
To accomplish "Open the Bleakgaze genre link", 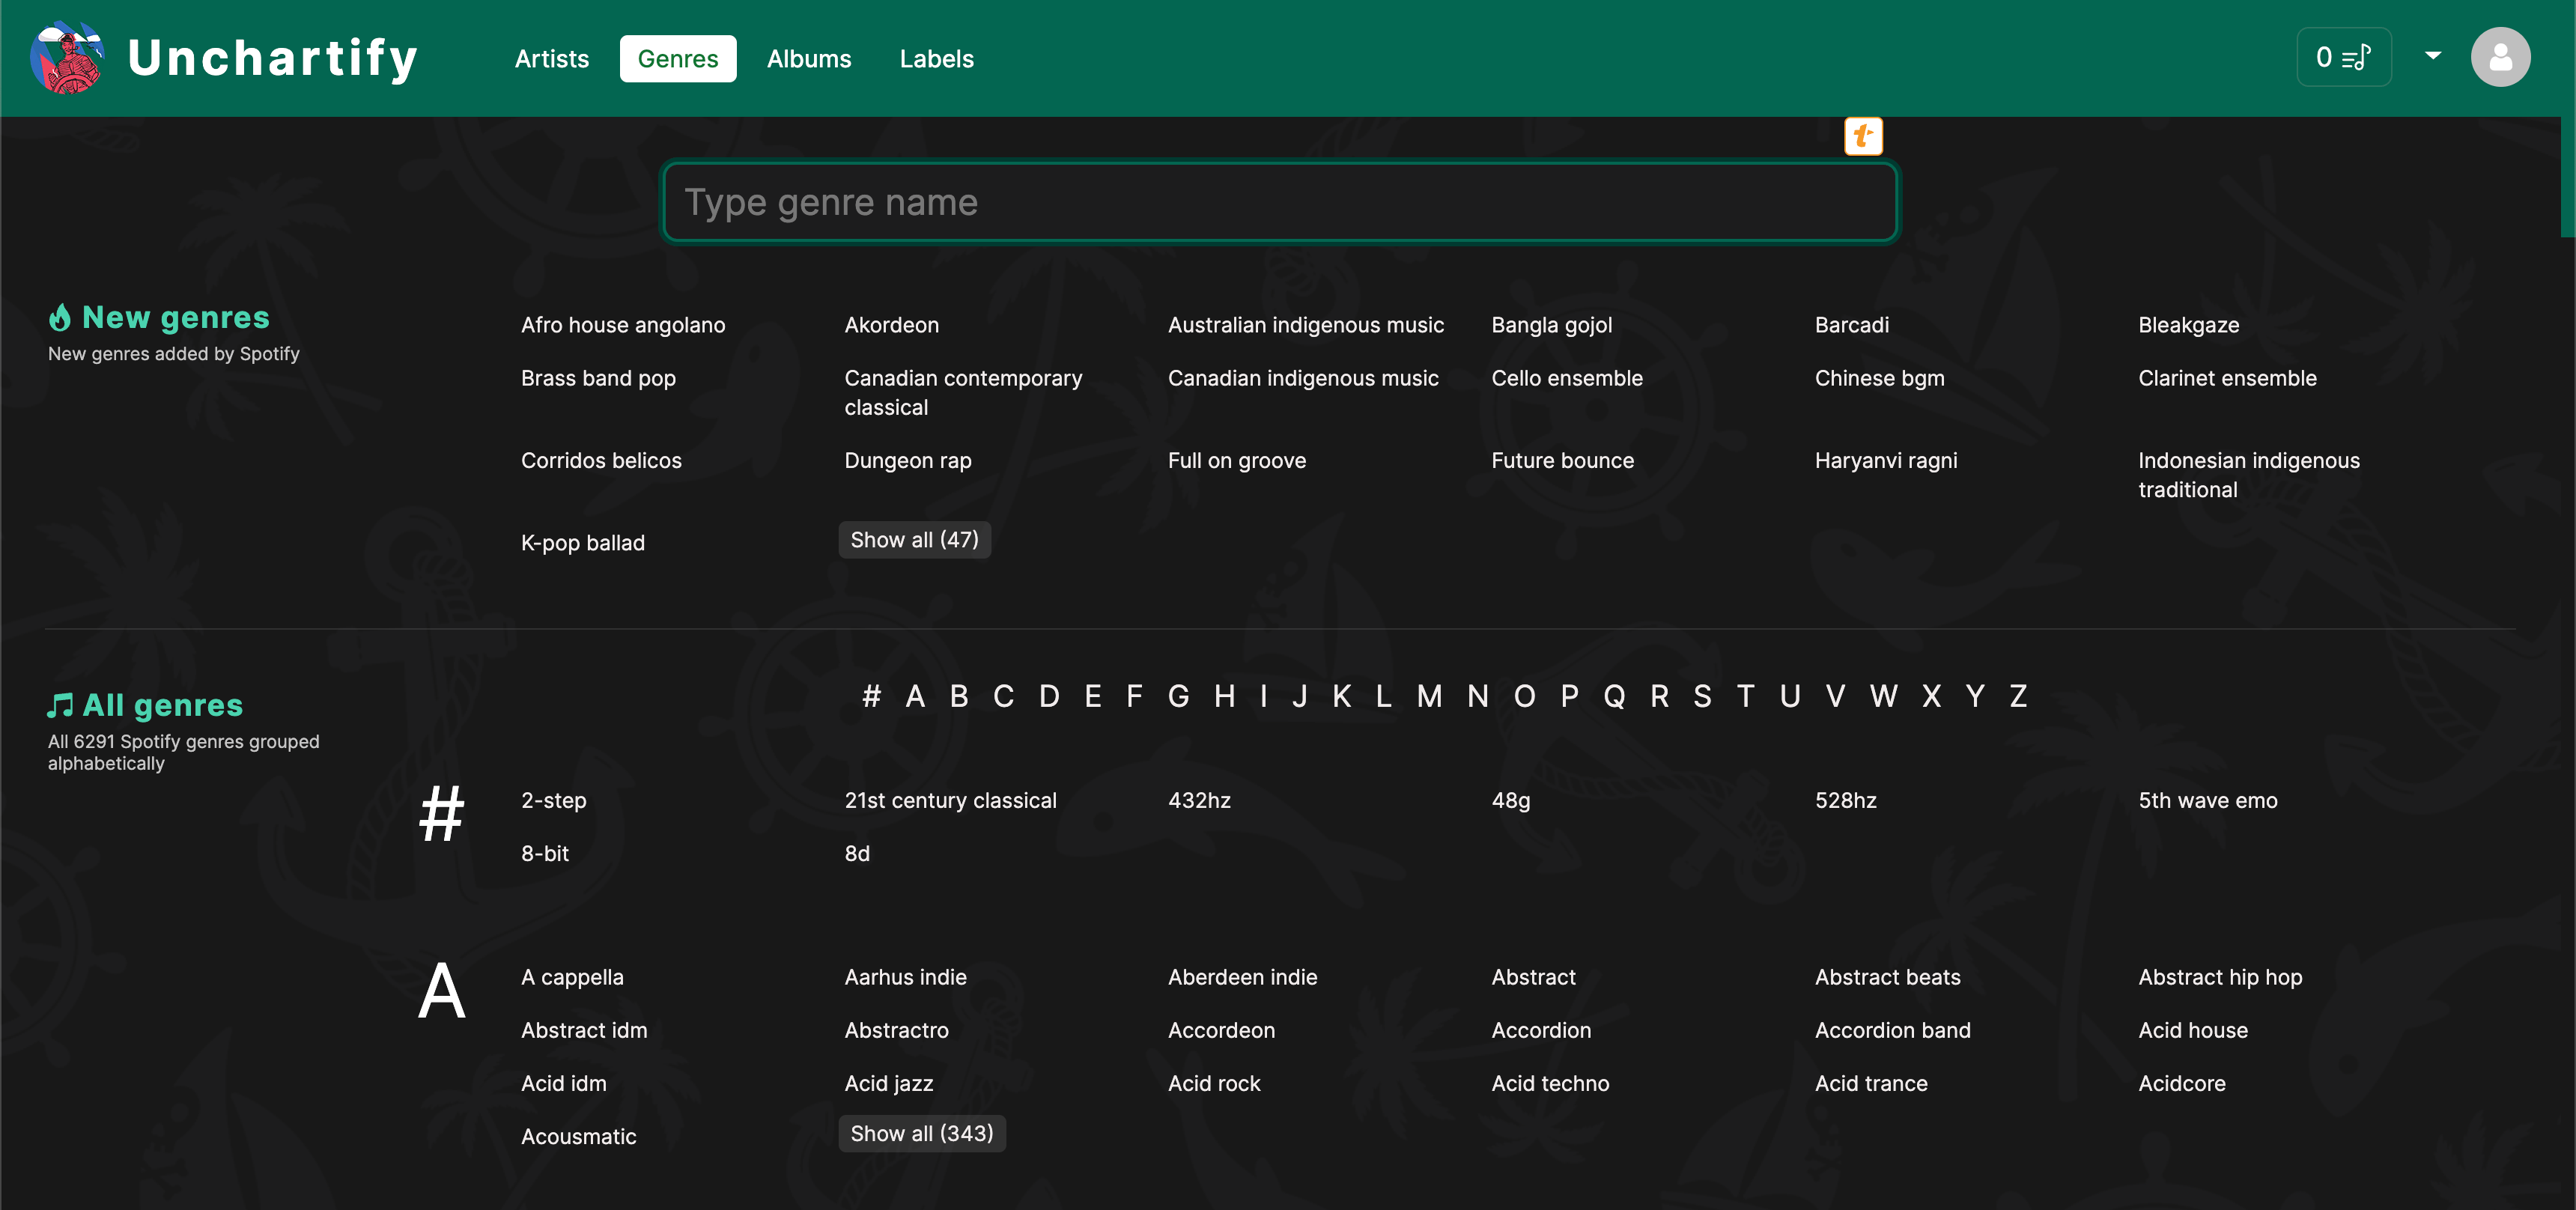I will (2188, 325).
